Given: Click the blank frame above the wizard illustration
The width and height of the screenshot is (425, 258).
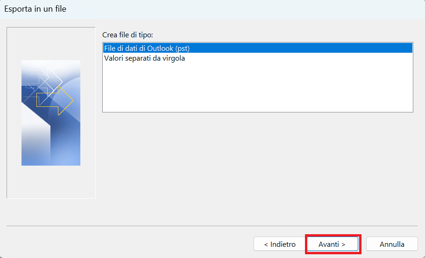Looking at the screenshot, I should click(51, 43).
